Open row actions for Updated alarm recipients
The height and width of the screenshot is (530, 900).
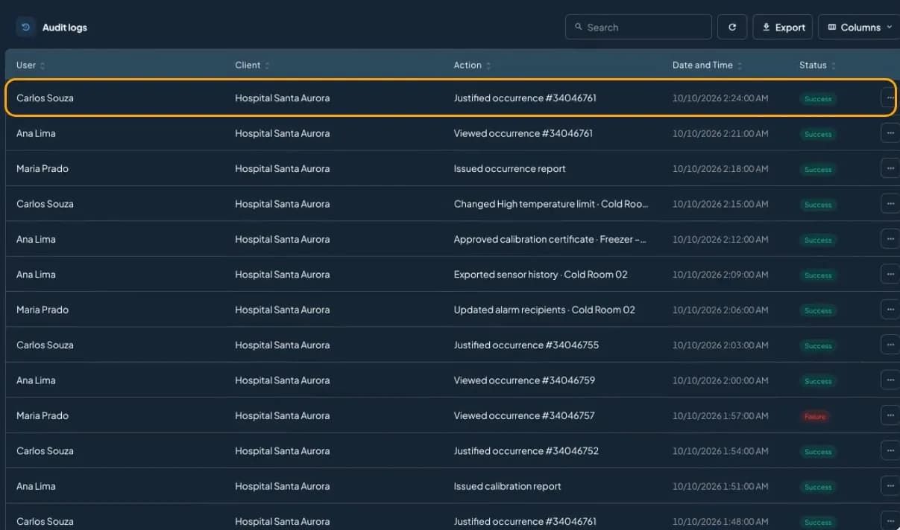890,310
